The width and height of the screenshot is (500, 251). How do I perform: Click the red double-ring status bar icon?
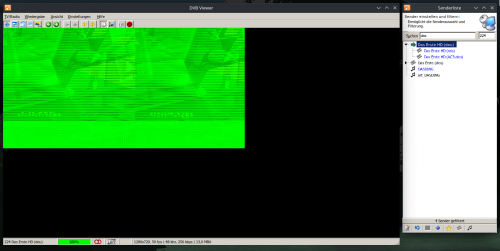[97, 242]
